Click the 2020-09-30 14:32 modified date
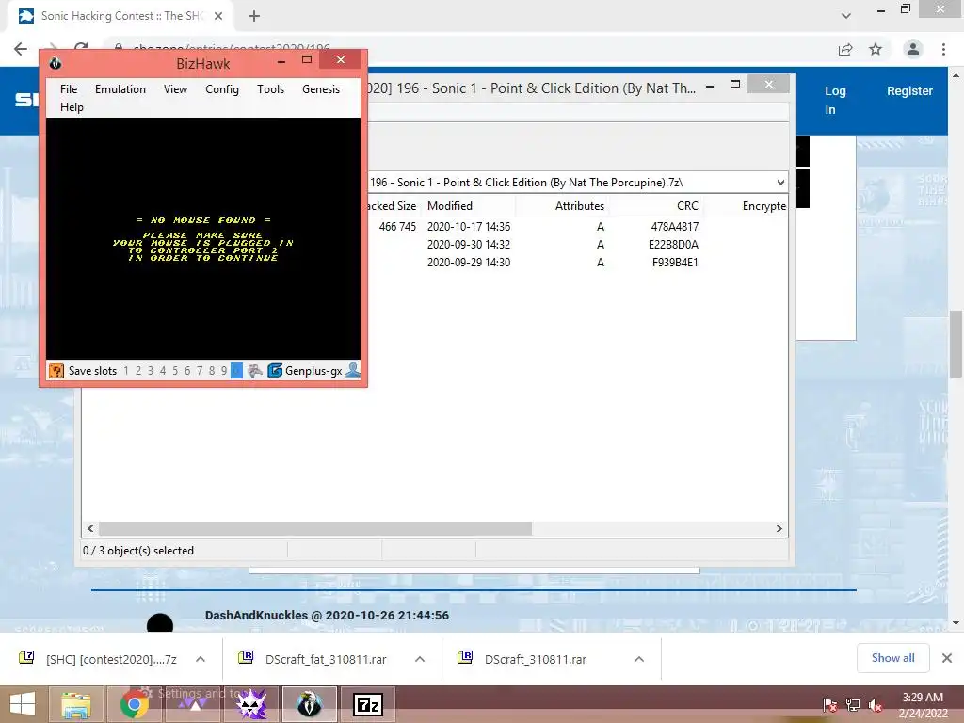The image size is (964, 723). (469, 245)
